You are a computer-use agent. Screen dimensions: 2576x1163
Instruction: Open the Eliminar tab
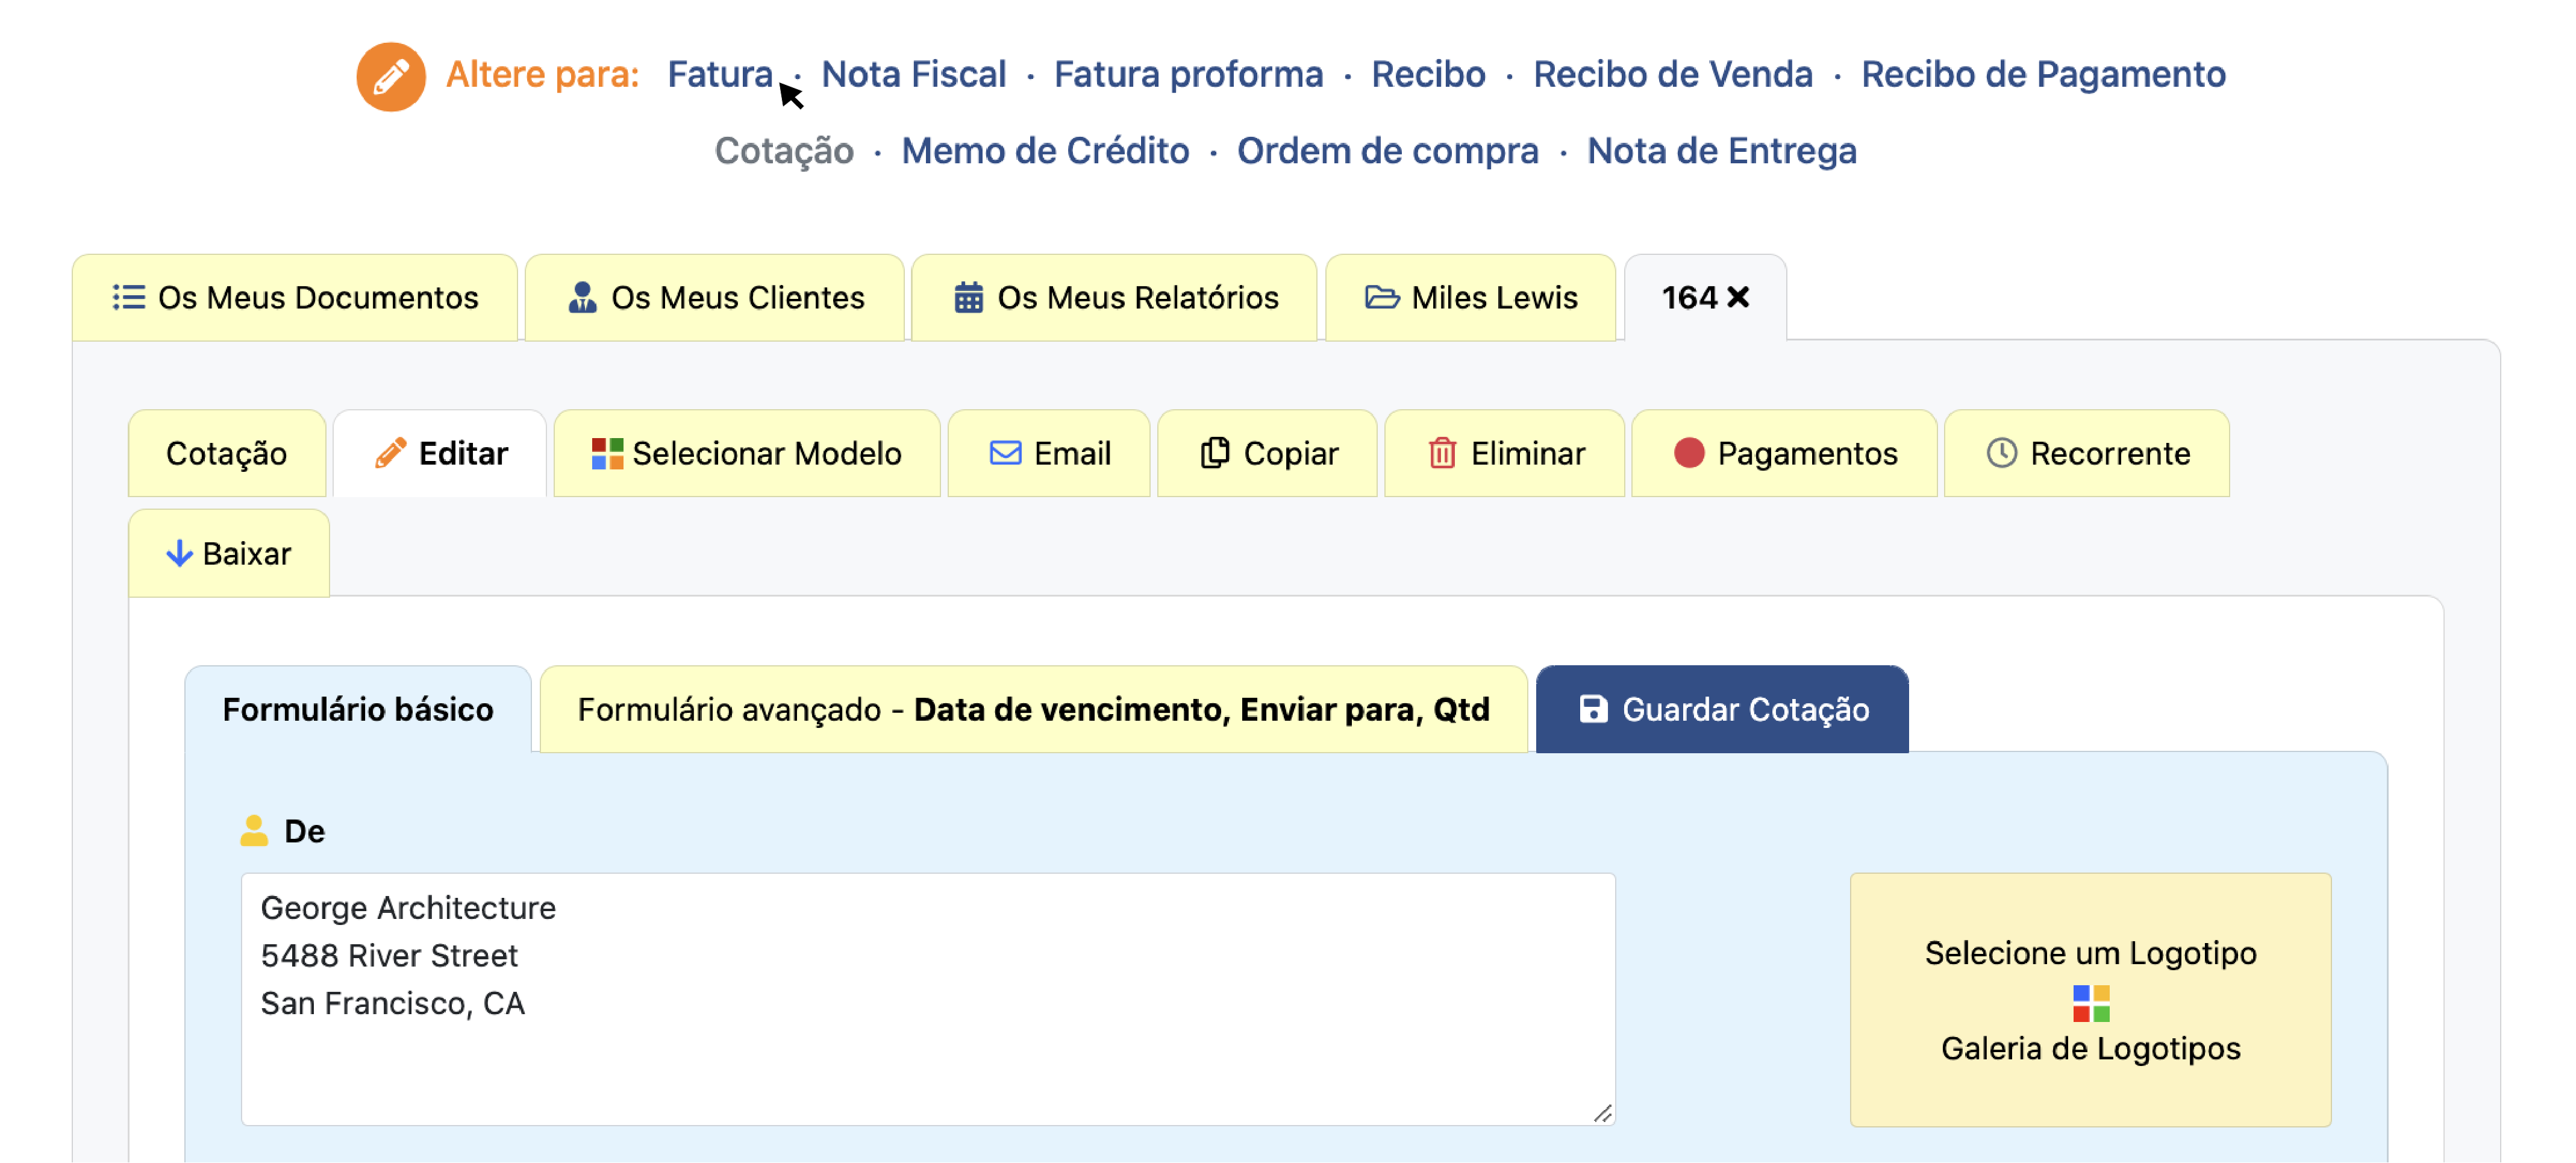pos(1504,453)
